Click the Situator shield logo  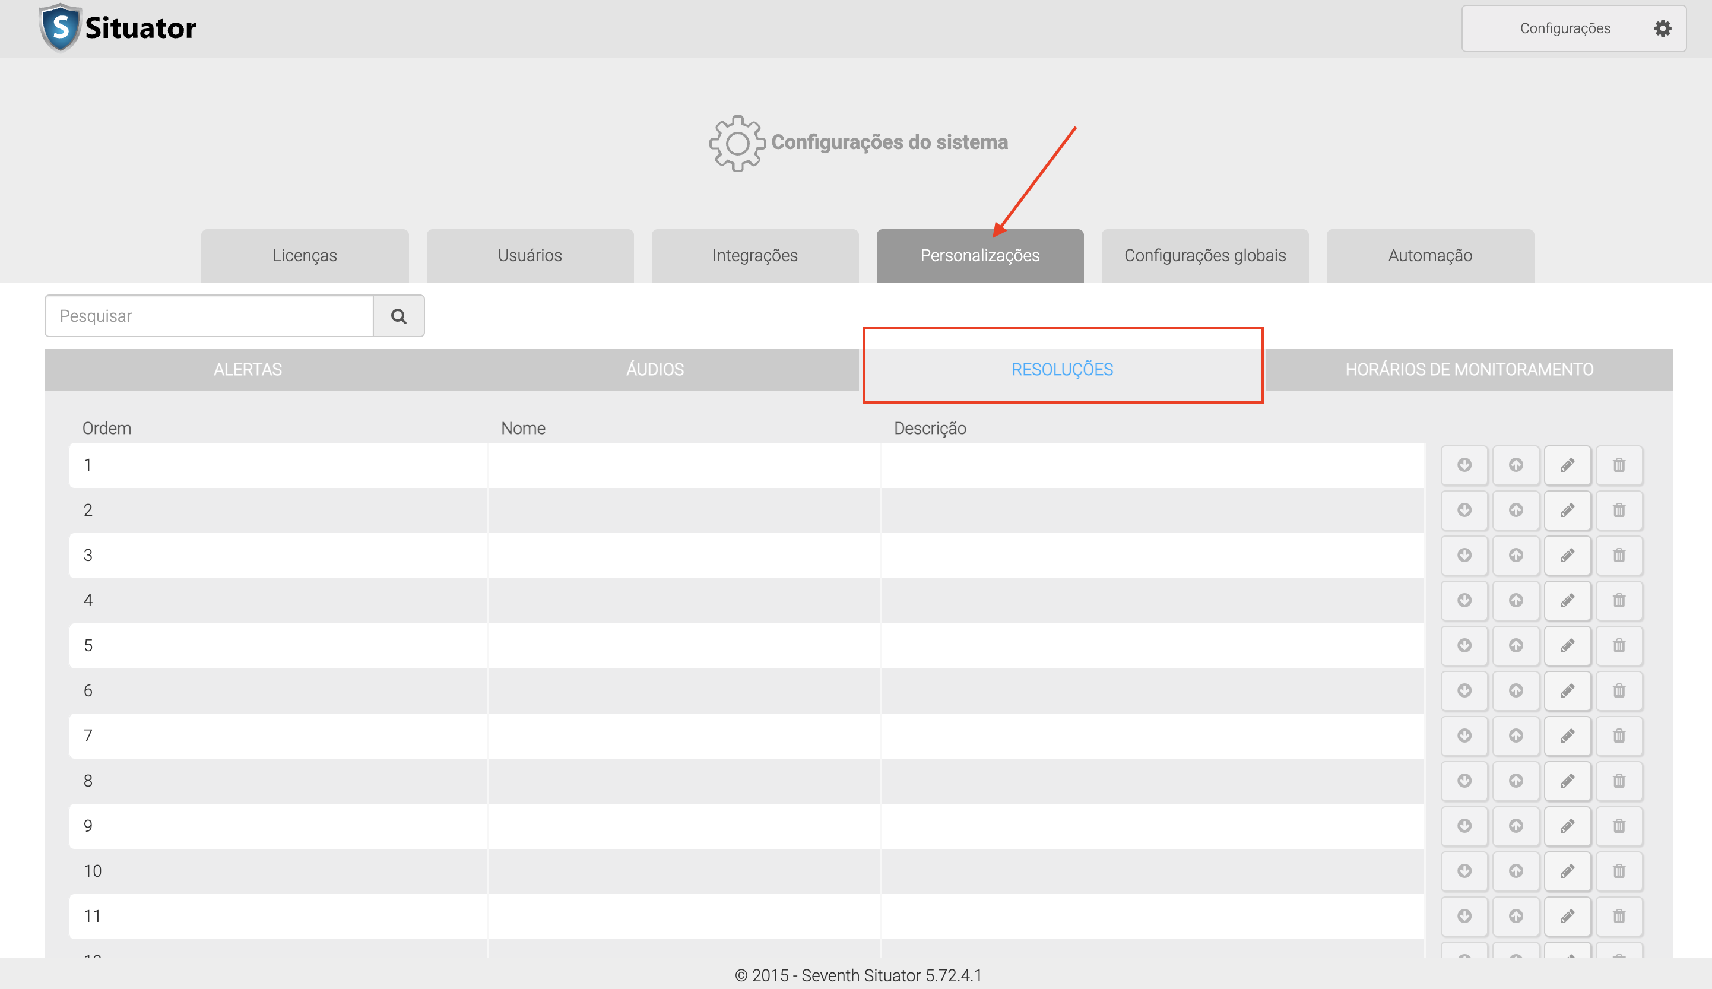pyautogui.click(x=60, y=27)
